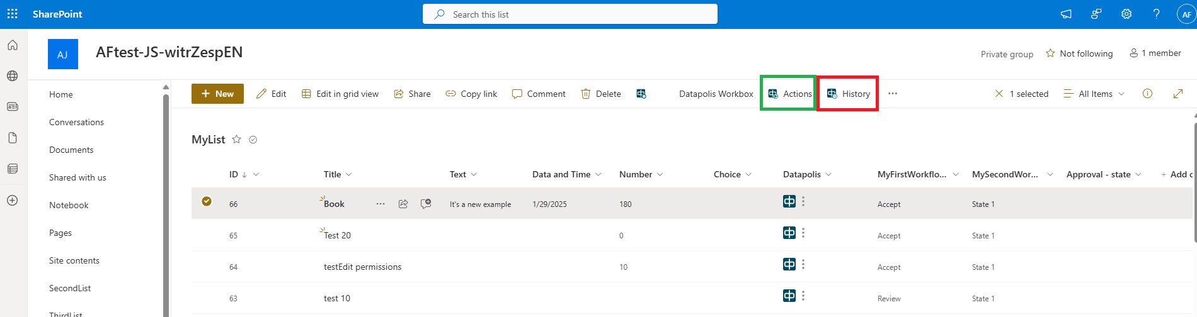This screenshot has height=317, width=1197.
Task: Favorite MyList with the star icon
Action: click(x=237, y=140)
